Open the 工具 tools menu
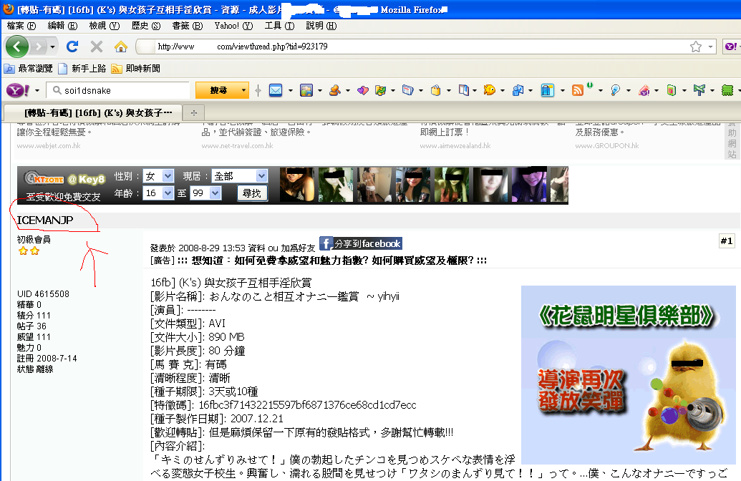741x481 pixels. tap(279, 26)
